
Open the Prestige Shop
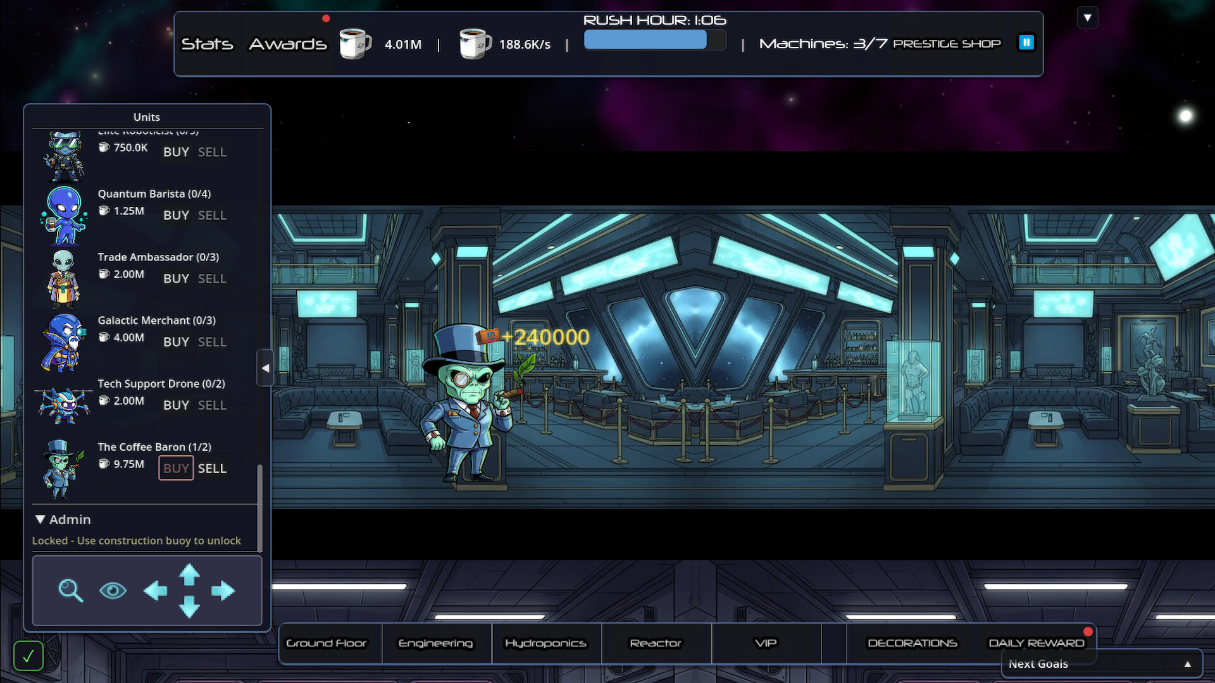coord(947,44)
